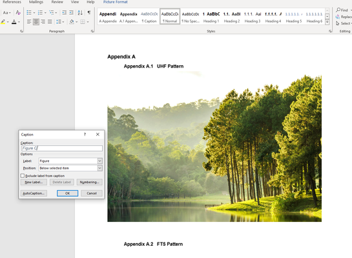Select the Normal style

click(170, 16)
